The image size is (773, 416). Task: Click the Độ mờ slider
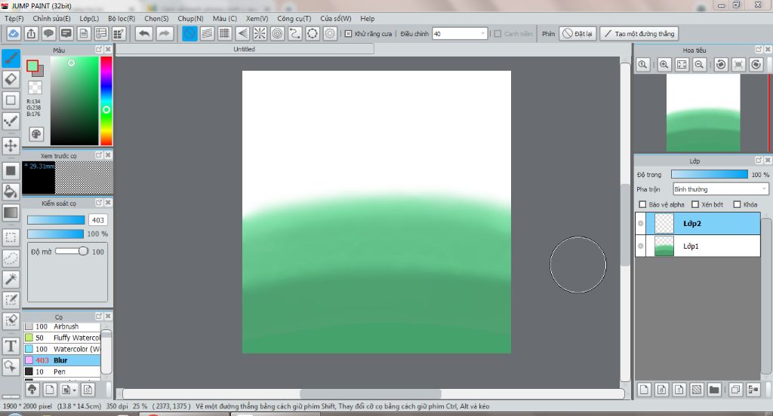click(x=72, y=251)
